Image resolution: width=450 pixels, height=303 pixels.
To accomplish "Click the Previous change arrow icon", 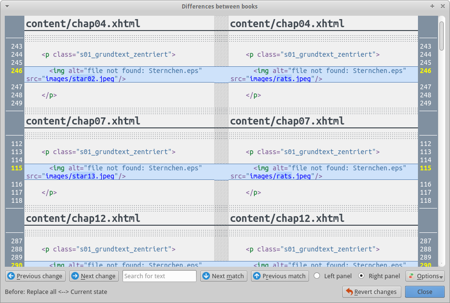I will 11,276.
